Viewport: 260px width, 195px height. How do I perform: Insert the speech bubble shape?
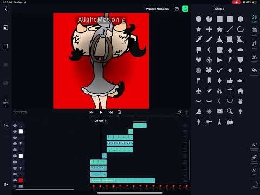[x=199, y=50]
